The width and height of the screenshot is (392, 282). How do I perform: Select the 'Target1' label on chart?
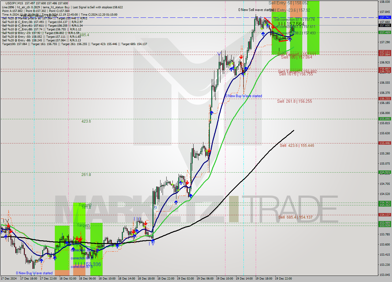(x=83, y=225)
